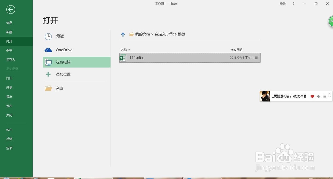Navigate to 我的文档 in the breadcrumb

coord(143,34)
